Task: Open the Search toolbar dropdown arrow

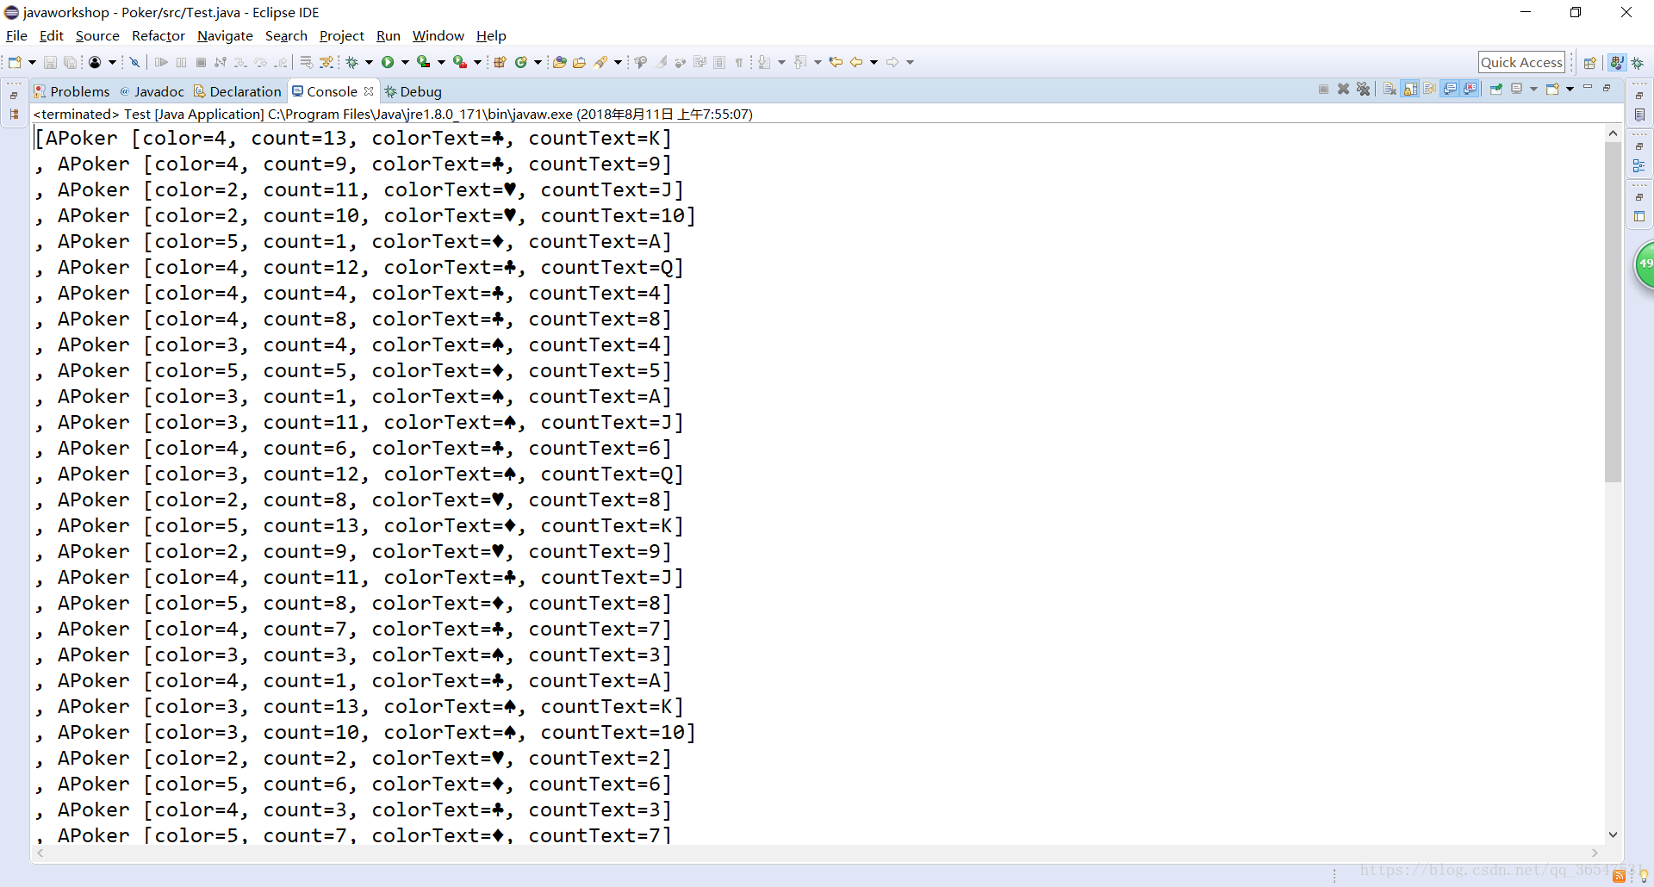Action: pos(618,62)
